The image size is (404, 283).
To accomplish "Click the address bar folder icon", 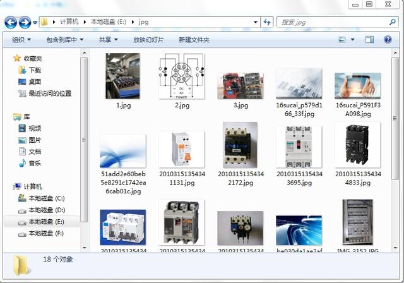I will coord(44,22).
